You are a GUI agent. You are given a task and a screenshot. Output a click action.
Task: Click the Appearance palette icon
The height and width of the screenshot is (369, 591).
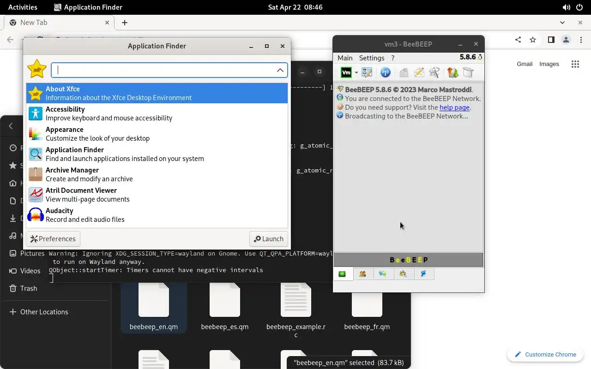(36, 134)
